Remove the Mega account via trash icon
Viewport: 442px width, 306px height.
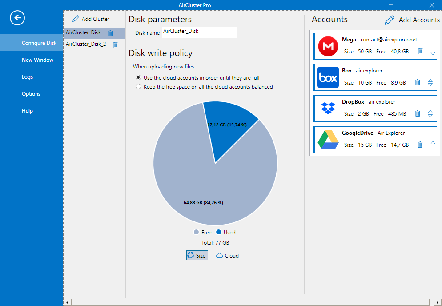click(420, 51)
